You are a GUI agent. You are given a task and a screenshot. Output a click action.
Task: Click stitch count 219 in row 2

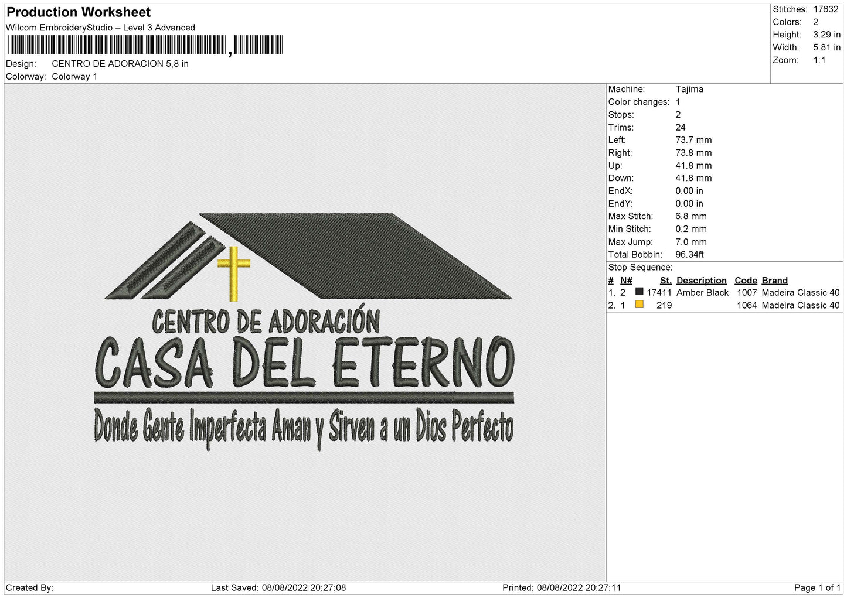(x=664, y=306)
